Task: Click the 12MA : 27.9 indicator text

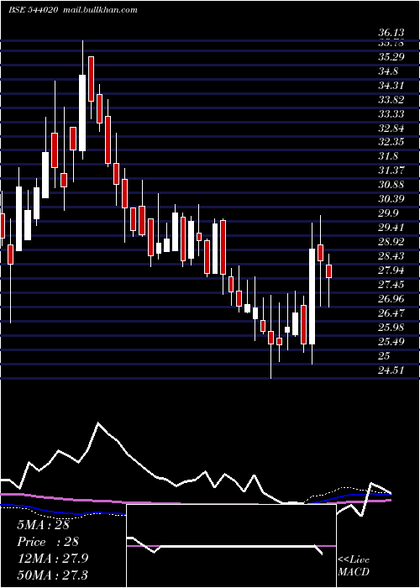Action: 52,559
